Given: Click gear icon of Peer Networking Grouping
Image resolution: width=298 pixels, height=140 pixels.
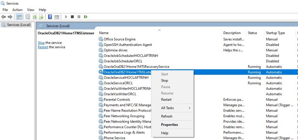Looking at the screenshot, I should tap(101, 116).
